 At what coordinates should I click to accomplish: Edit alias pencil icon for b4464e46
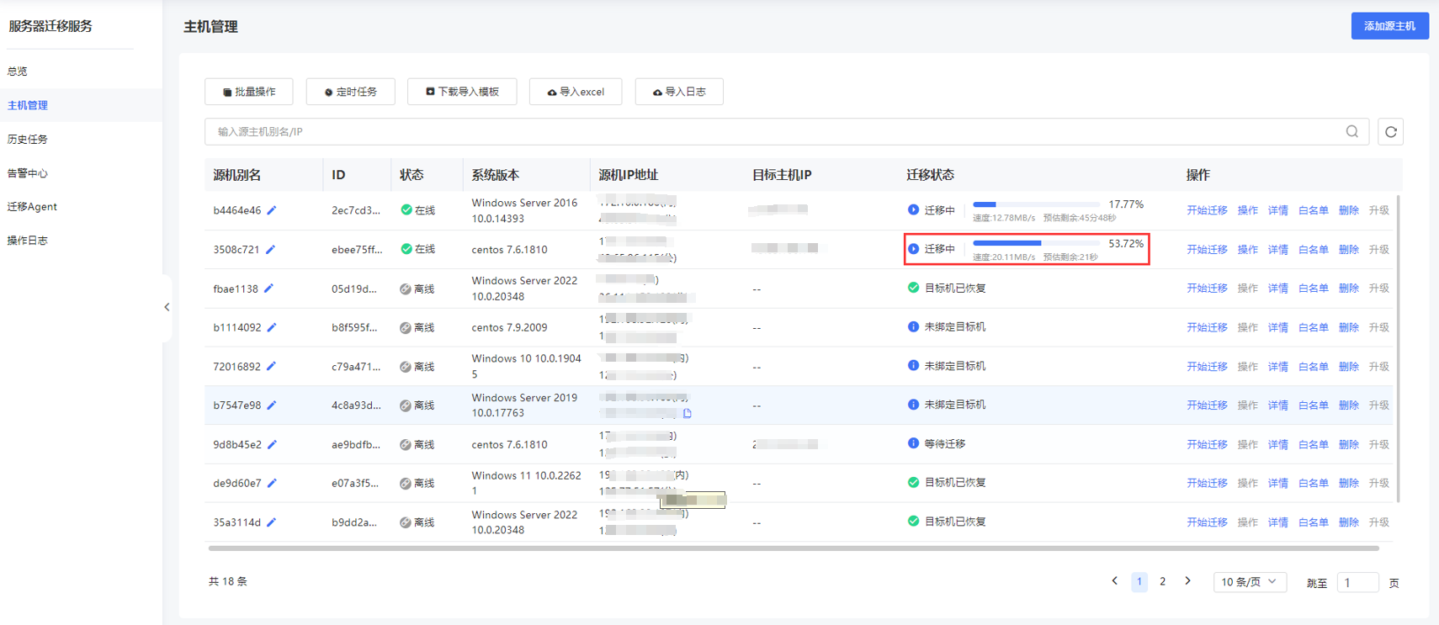click(272, 210)
